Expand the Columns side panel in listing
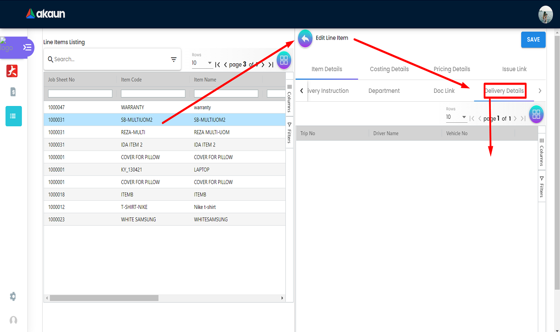Image resolution: width=560 pixels, height=332 pixels. coord(289,98)
